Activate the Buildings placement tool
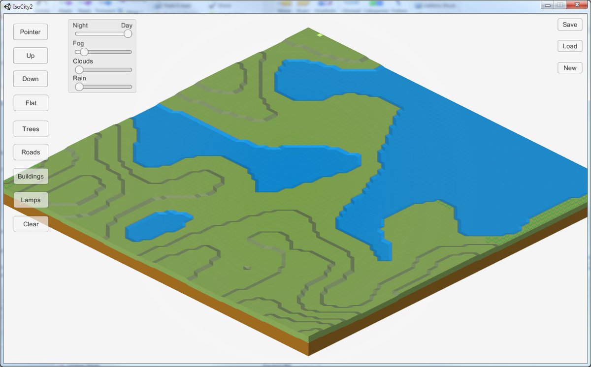Screen dimensions: 591x367 click(31, 176)
